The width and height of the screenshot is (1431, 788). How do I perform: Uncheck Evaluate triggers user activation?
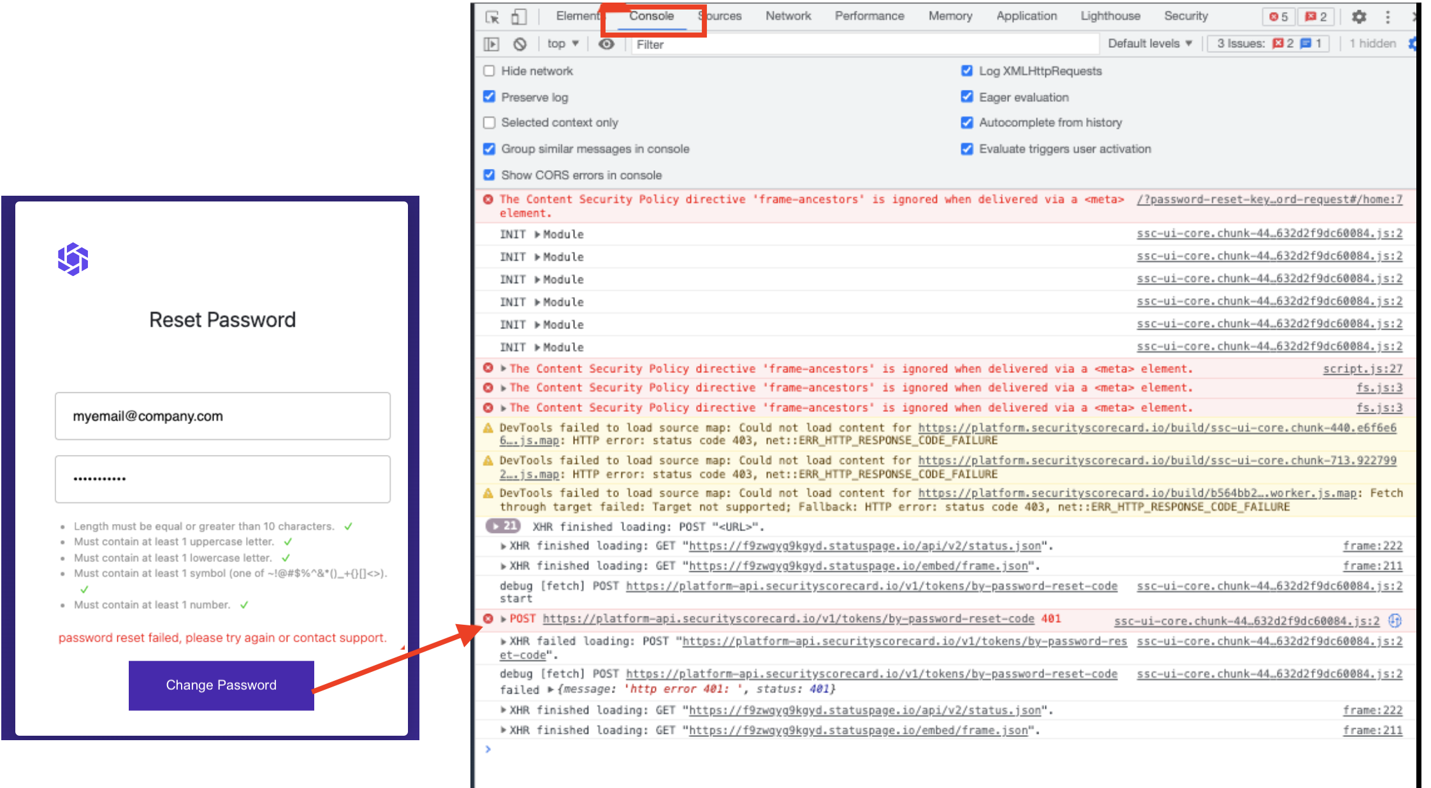click(967, 149)
